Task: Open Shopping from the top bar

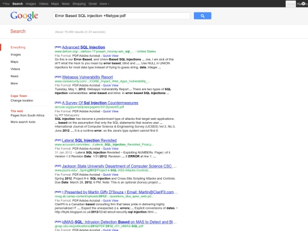Action: tap(79, 4)
